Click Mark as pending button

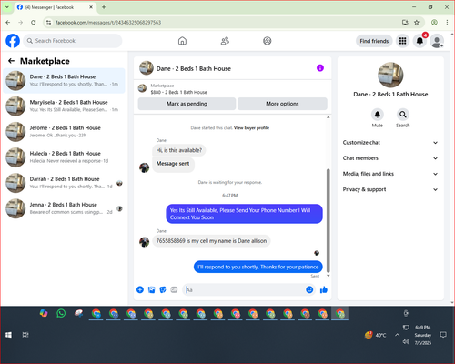pos(187,104)
